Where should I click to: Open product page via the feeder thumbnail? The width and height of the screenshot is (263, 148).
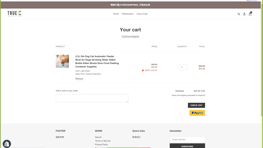pos(62,61)
